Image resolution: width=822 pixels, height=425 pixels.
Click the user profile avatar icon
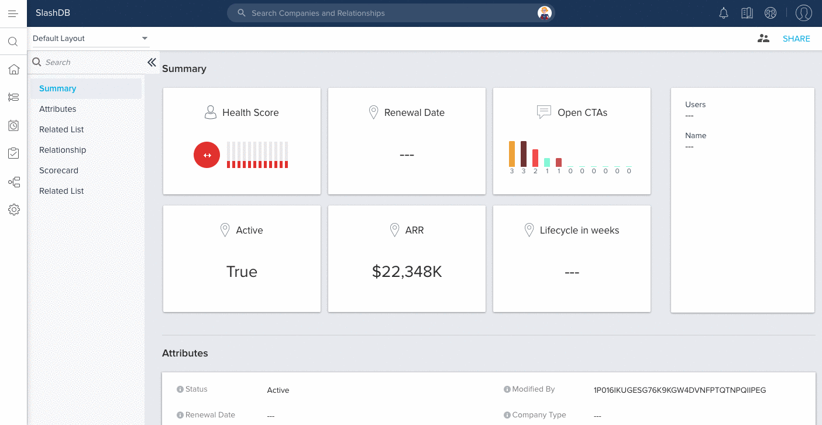click(x=804, y=13)
